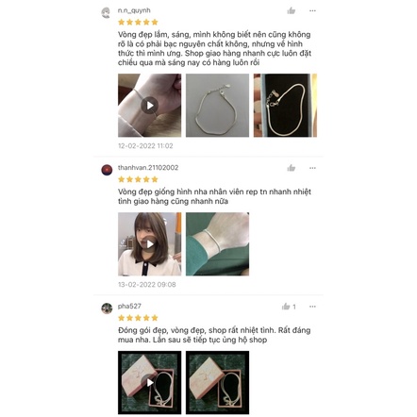
Task: Open three-dot menu on thanhvan.21102002's review
Action: 312,168
